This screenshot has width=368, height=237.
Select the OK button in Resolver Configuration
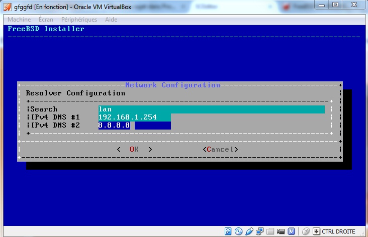(134, 149)
